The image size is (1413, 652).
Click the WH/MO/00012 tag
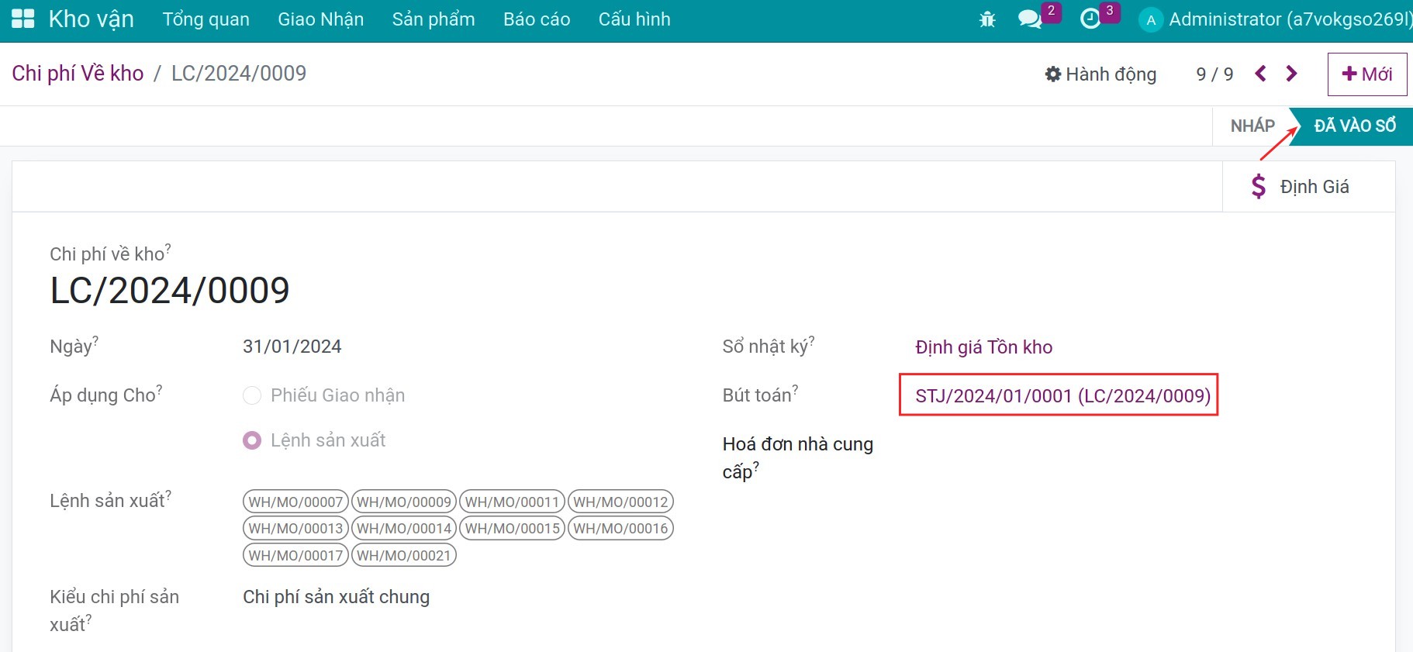[620, 502]
